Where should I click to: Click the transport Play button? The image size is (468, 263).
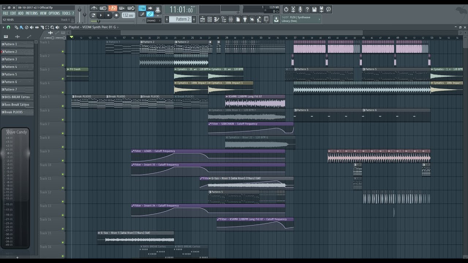(x=101, y=15)
